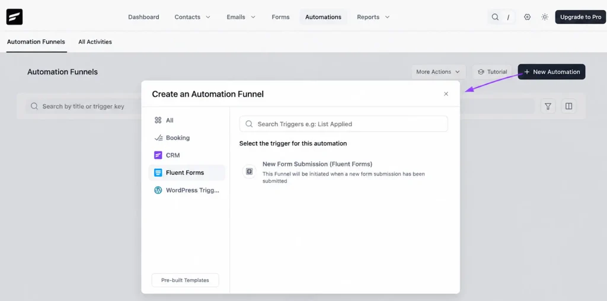This screenshot has width=607, height=301.
Task: Close the Create an Automation Funnel dialog
Action: [446, 94]
